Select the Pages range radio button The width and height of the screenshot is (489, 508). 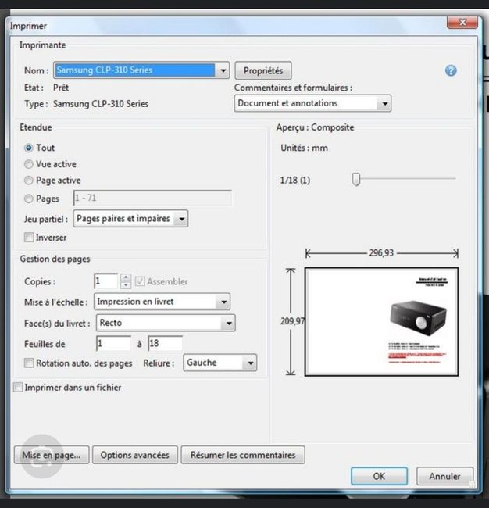point(28,199)
